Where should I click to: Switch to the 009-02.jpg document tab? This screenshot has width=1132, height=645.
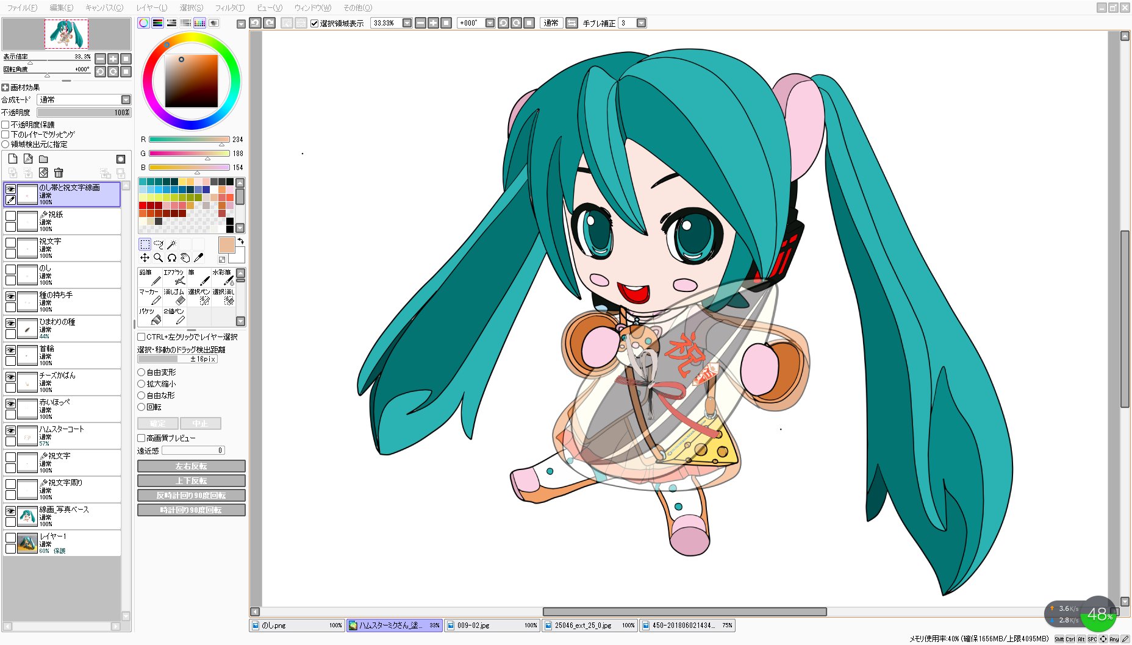[492, 625]
